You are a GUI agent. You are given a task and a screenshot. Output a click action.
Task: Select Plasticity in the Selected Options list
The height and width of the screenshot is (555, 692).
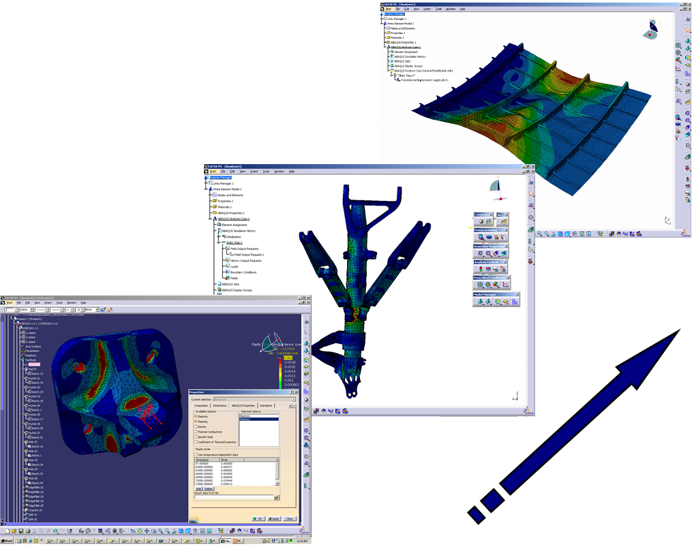(x=258, y=419)
